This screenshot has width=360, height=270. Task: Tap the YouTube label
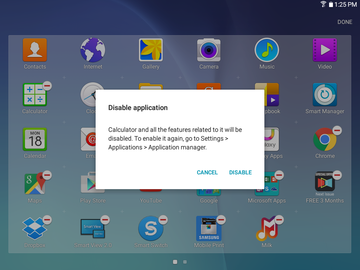click(x=151, y=201)
